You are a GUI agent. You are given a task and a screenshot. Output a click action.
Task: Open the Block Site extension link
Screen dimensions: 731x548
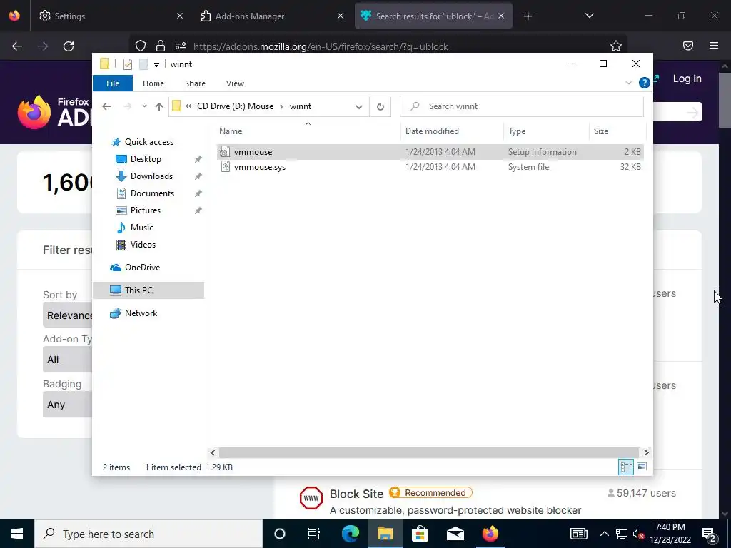click(x=356, y=494)
